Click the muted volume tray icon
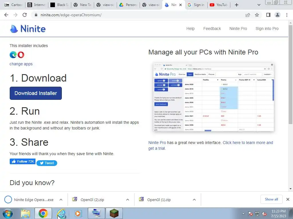The image size is (293, 219). click(264, 214)
